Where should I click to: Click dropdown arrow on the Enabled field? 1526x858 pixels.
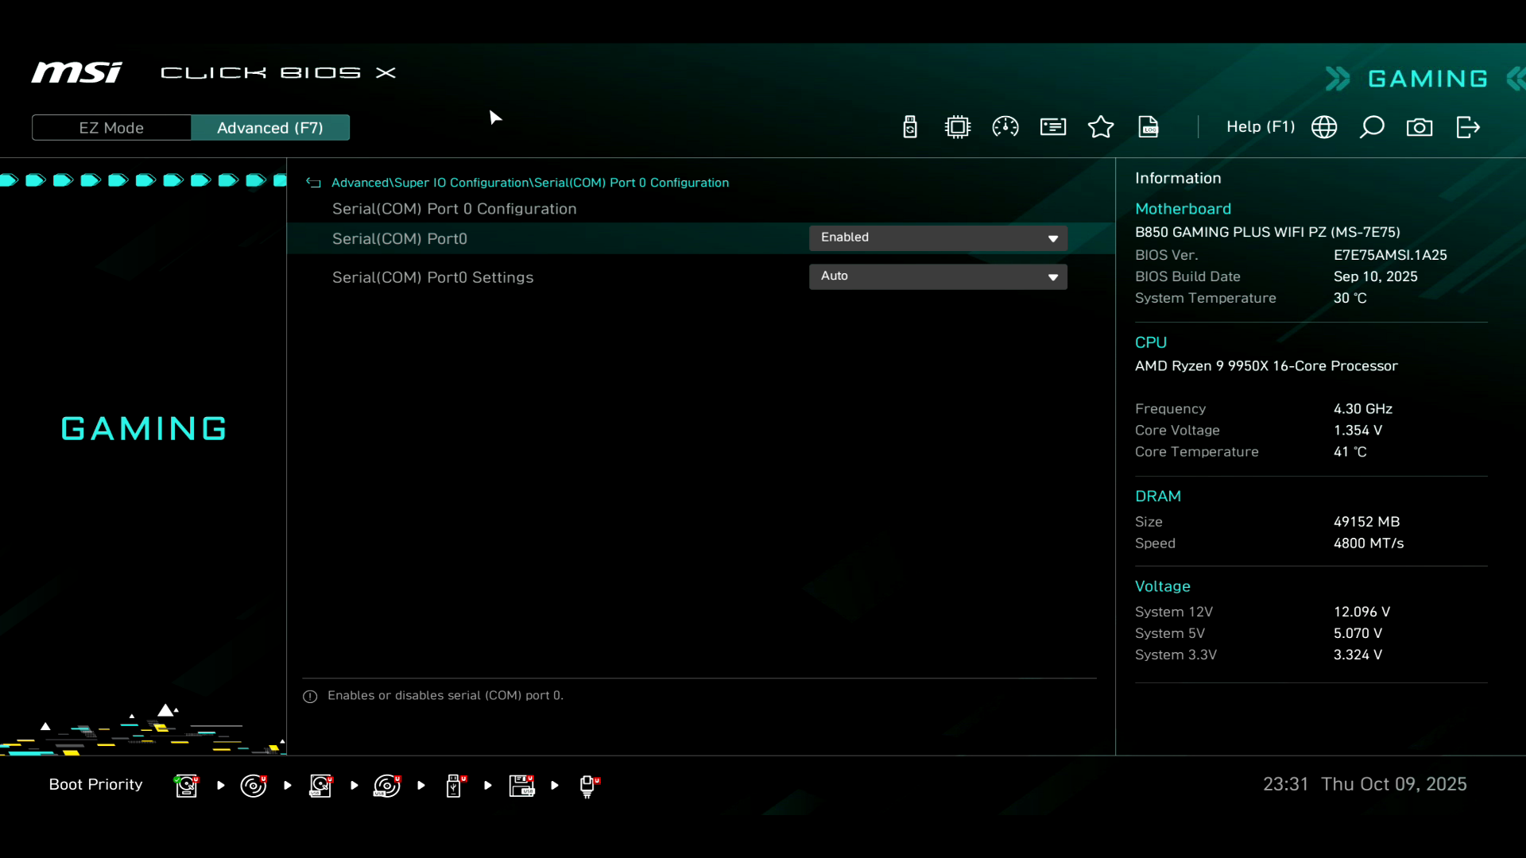click(1052, 238)
